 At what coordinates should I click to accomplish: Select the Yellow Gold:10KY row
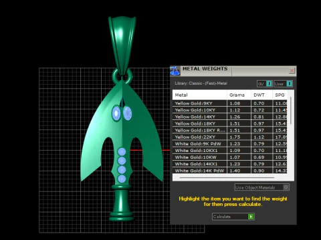click(230, 110)
